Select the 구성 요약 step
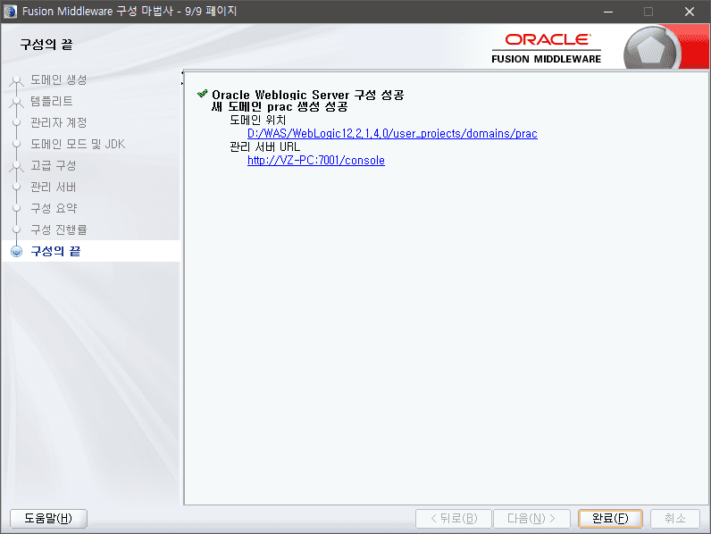The image size is (711, 534). click(x=54, y=208)
